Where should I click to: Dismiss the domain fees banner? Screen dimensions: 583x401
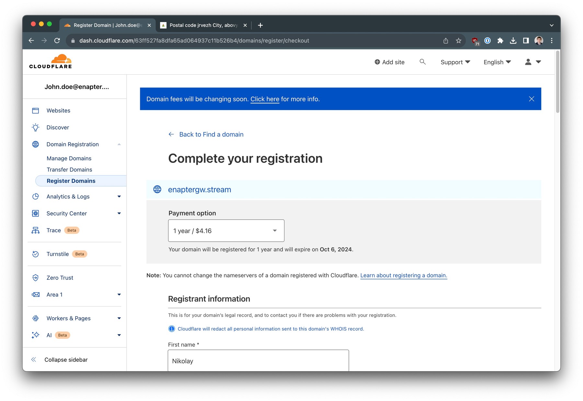pos(532,99)
